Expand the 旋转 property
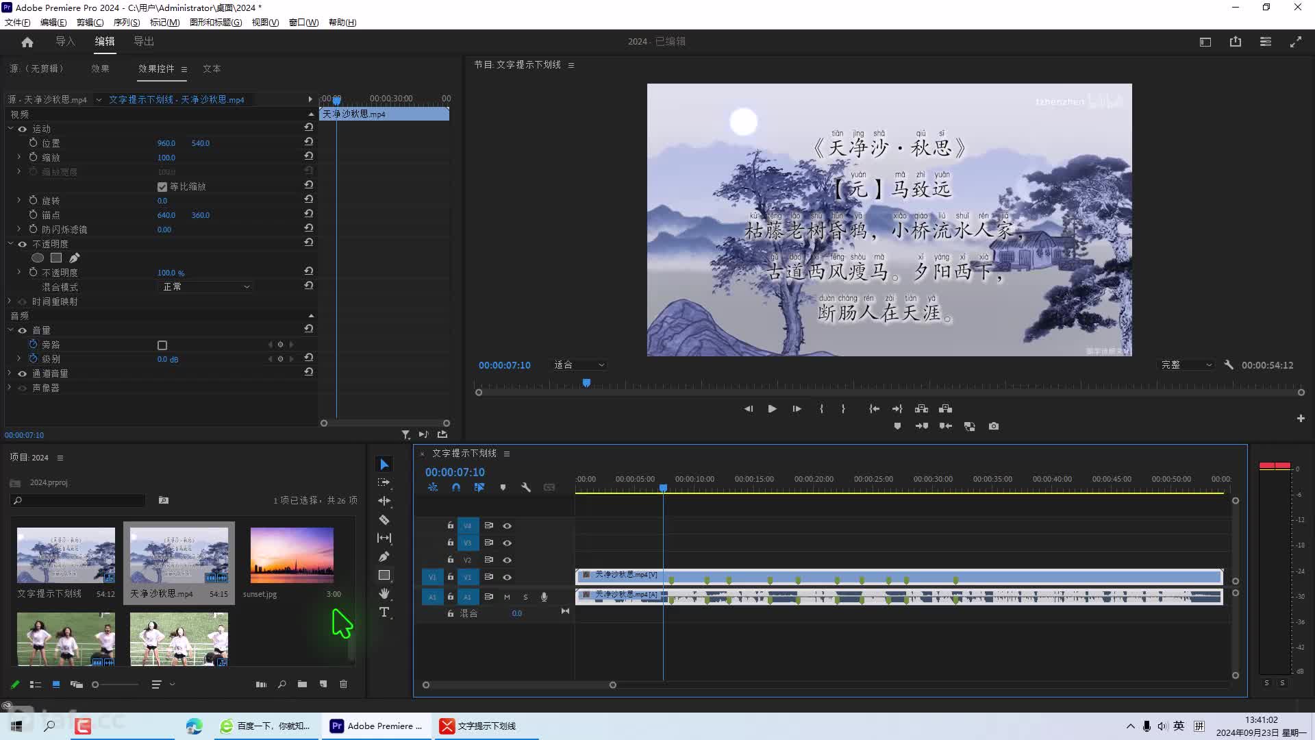Screen dimensions: 1315x740 [19, 201]
